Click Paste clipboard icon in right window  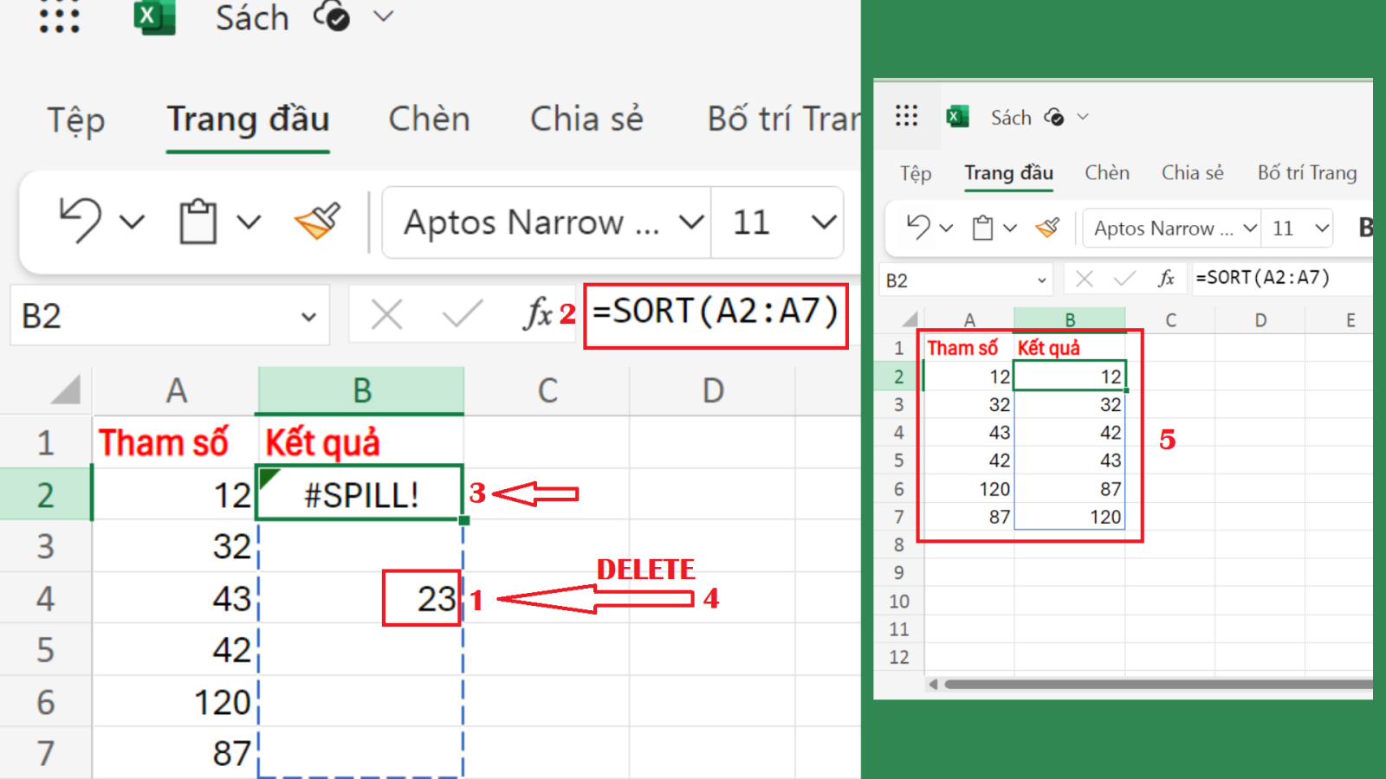click(982, 228)
